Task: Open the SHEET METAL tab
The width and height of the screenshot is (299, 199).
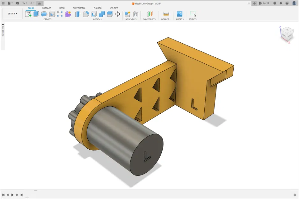Action: pyautogui.click(x=79, y=8)
